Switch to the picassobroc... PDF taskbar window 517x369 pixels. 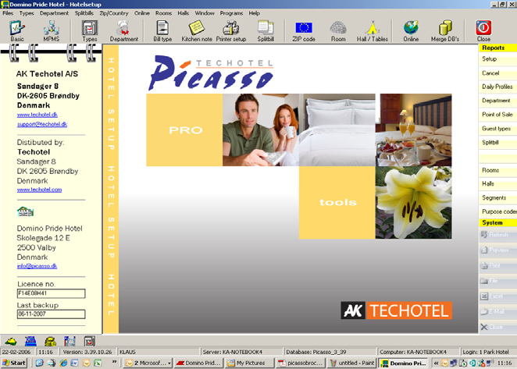301,363
